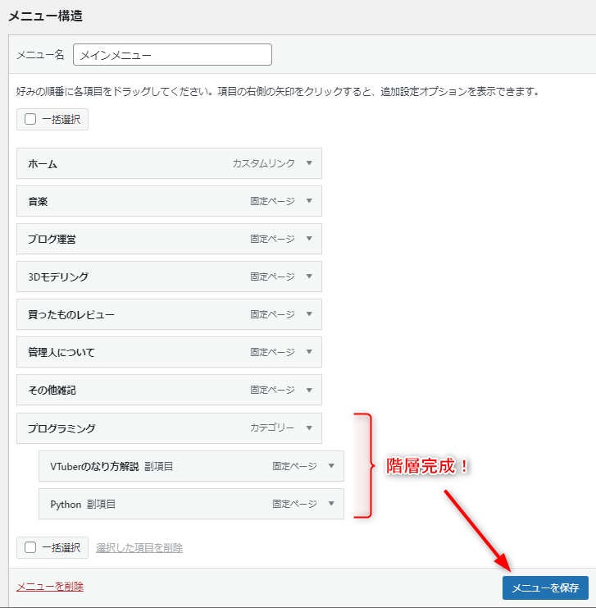Expand the 管理人について item arrow
The image size is (596, 608).
coord(309,352)
